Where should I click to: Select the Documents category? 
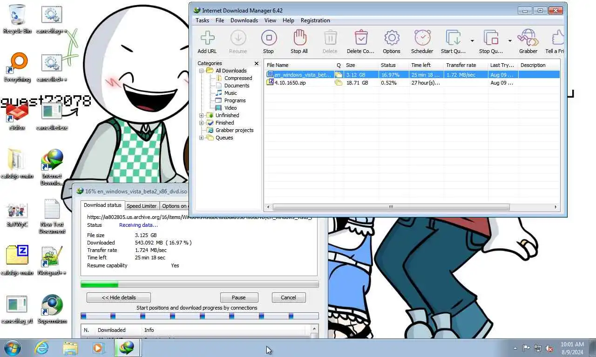click(237, 86)
